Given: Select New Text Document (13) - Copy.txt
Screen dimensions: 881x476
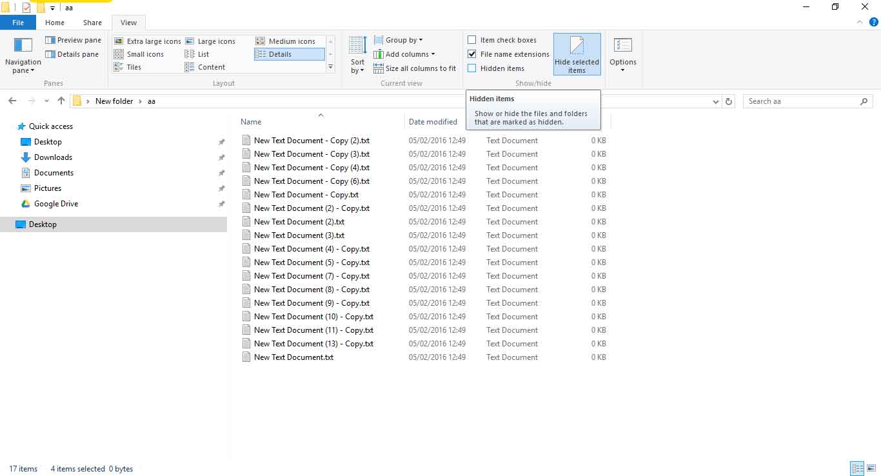Looking at the screenshot, I should point(313,344).
